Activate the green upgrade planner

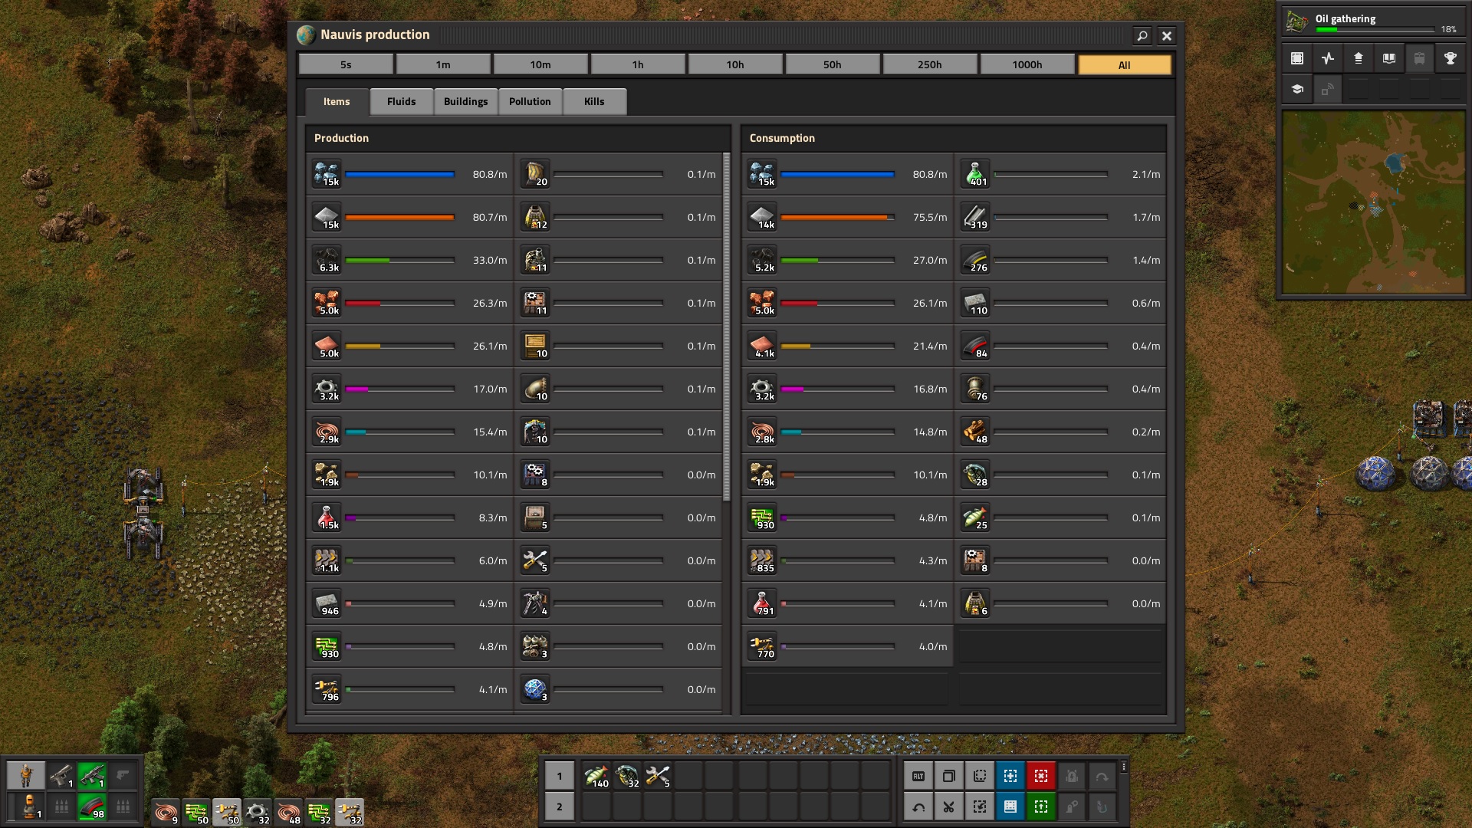[1041, 807]
